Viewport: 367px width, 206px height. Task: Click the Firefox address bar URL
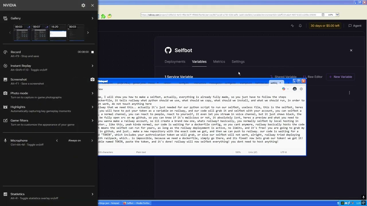point(229,15)
